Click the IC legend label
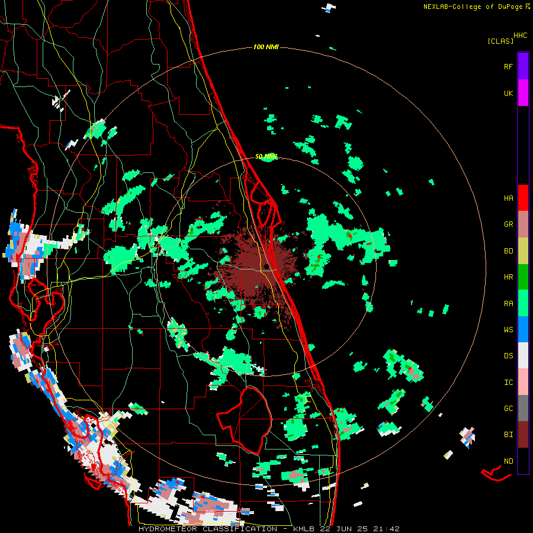533x533 pixels. (x=508, y=383)
